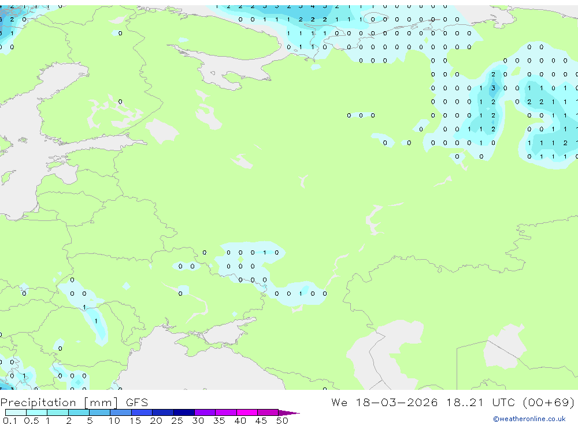Click the '0.1' legend scale label
The height and width of the screenshot is (424, 578).
10,421
